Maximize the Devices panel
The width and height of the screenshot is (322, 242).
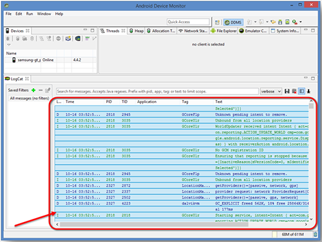click(92, 30)
